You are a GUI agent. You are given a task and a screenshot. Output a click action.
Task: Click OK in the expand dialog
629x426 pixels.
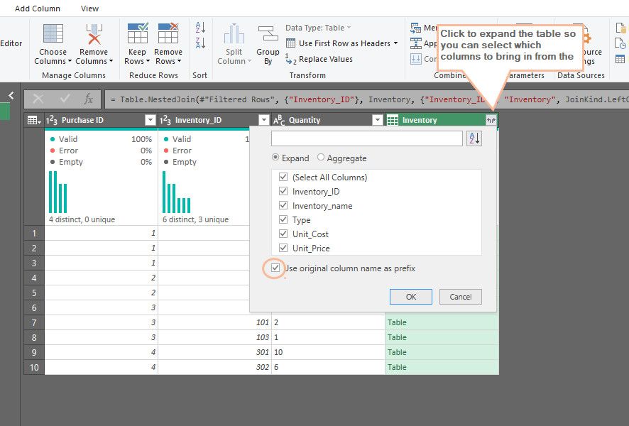coord(411,297)
